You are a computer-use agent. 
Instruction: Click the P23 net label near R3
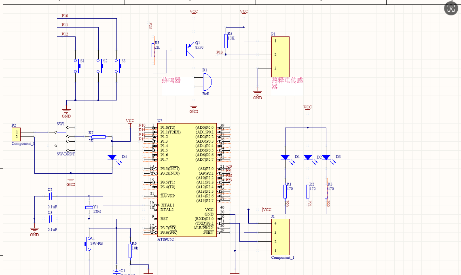tap(150, 26)
